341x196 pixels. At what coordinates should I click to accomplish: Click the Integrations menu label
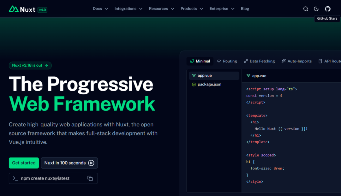pyautogui.click(x=125, y=9)
